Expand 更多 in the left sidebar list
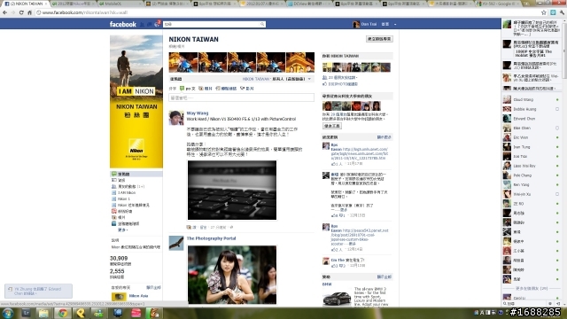The width and height of the screenshot is (567, 319). click(x=122, y=230)
